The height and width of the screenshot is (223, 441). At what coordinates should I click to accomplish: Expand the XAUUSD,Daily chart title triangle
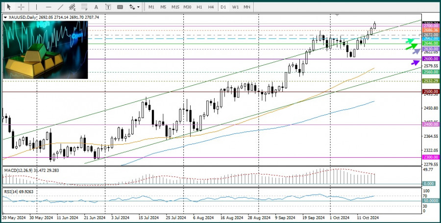coord(5,17)
